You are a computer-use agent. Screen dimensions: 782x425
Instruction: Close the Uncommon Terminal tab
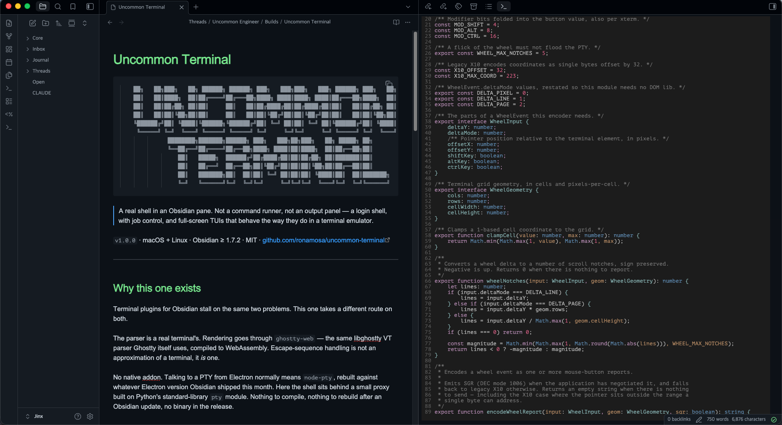click(x=182, y=7)
